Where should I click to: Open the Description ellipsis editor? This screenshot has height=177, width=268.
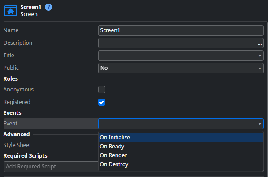(260, 44)
